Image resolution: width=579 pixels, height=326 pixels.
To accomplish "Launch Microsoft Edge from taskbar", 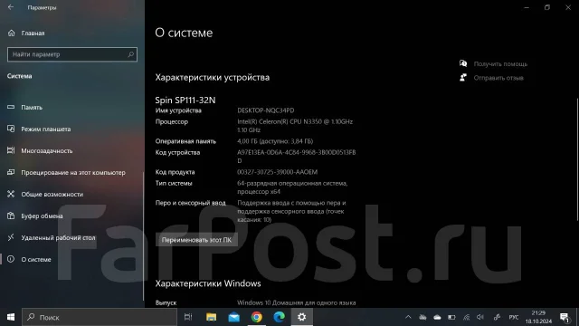I will tap(280, 317).
